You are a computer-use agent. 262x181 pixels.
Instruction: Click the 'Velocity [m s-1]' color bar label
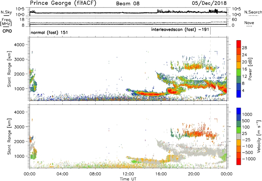[259, 136]
